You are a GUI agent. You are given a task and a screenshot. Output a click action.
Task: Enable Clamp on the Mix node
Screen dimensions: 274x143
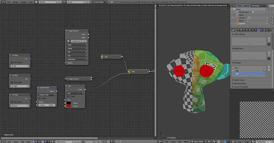68,96
